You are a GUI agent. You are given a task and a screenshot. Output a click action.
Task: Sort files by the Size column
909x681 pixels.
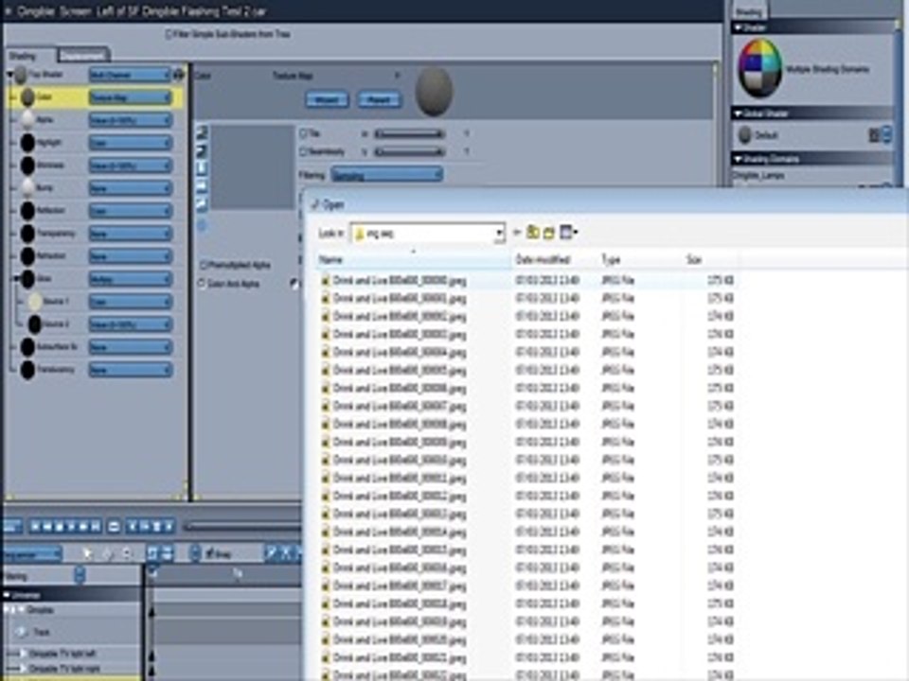(709, 260)
